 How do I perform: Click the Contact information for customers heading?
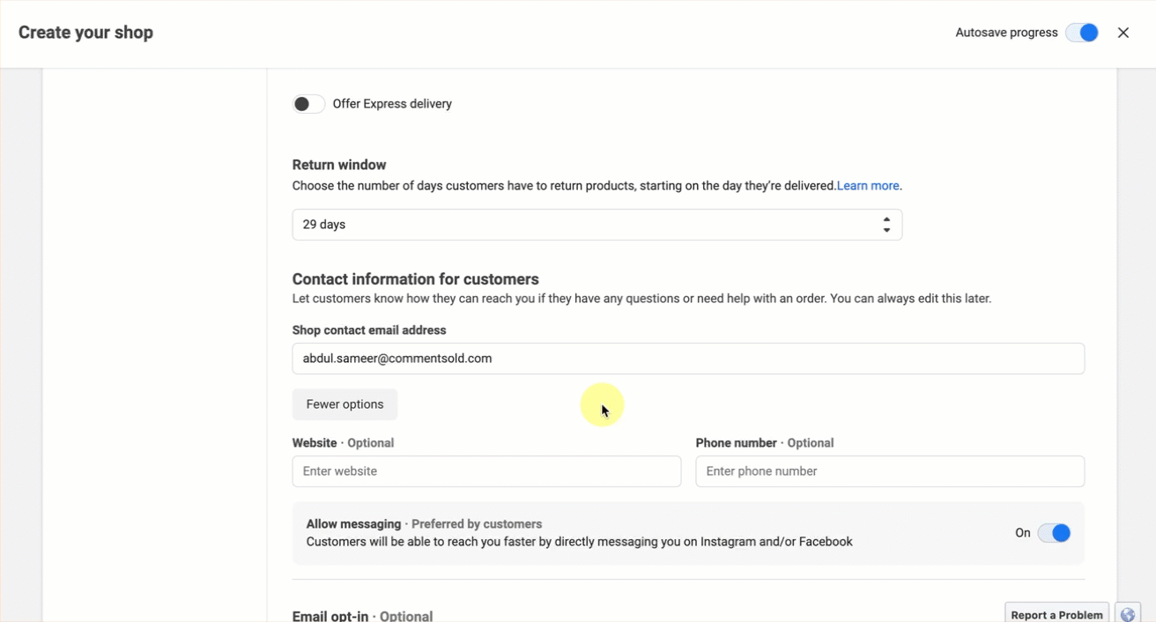(x=415, y=279)
